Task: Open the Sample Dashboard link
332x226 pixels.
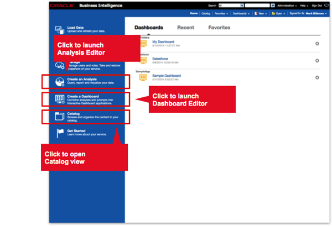Action: [x=167, y=76]
